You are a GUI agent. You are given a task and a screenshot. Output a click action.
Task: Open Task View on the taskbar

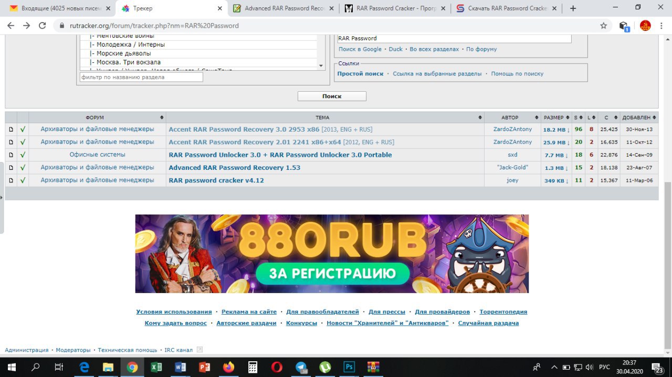[59, 367]
